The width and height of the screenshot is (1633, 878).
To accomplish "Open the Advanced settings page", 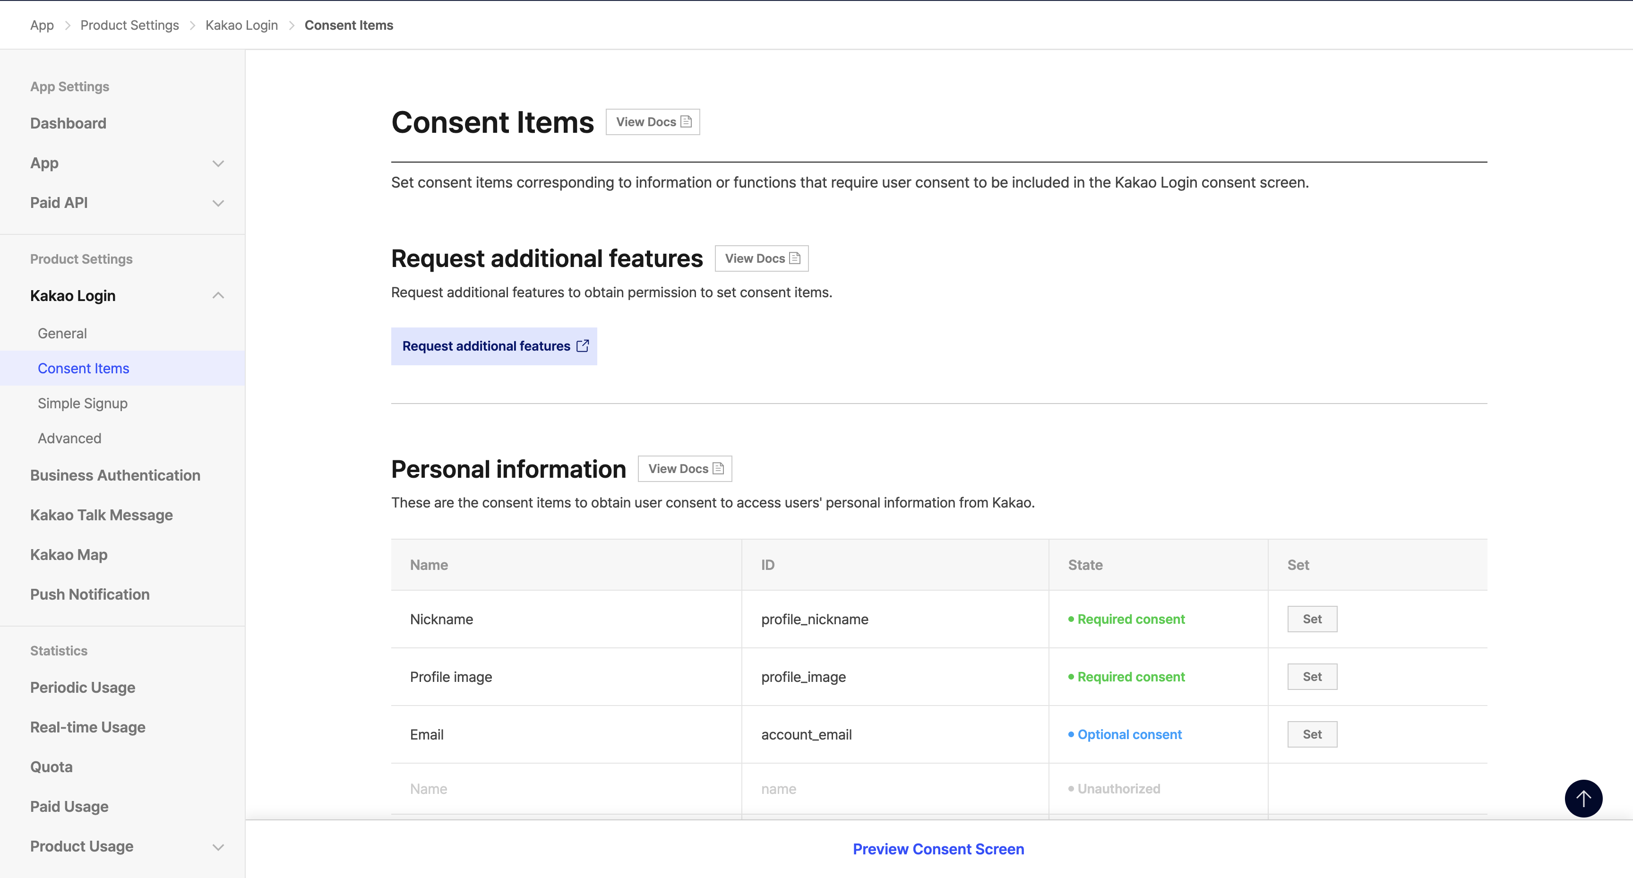I will coord(69,438).
